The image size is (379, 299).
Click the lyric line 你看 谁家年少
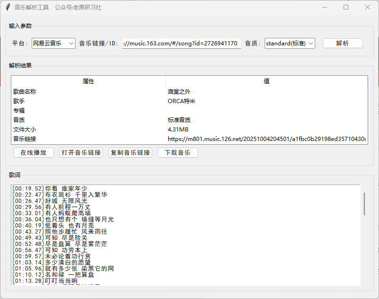pyautogui.click(x=66, y=189)
